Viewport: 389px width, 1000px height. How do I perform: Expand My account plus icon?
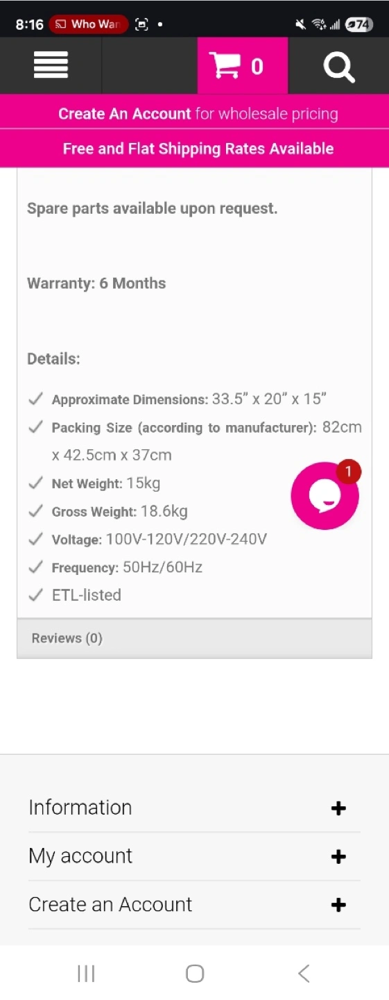338,857
